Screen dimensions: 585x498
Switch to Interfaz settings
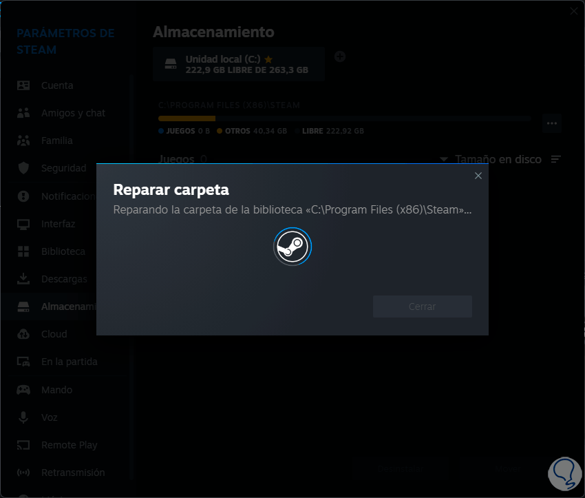pyautogui.click(x=58, y=224)
